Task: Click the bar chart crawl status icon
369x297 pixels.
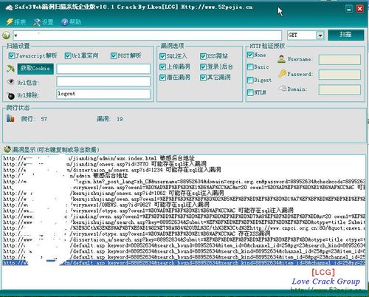Action: 10,118
